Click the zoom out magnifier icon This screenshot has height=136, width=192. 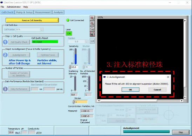coord(92,23)
